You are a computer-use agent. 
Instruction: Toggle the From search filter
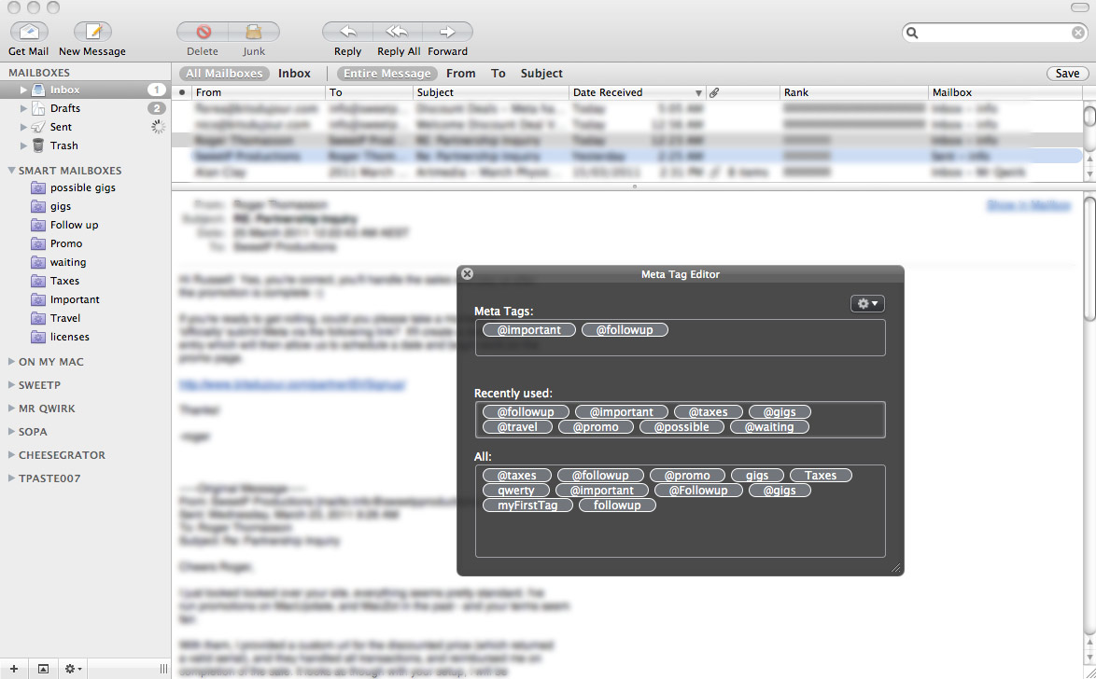point(461,73)
